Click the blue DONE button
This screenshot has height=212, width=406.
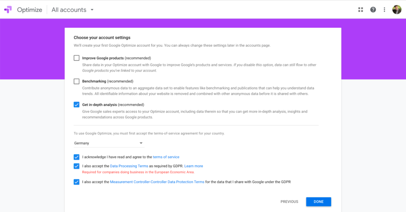tap(318, 202)
